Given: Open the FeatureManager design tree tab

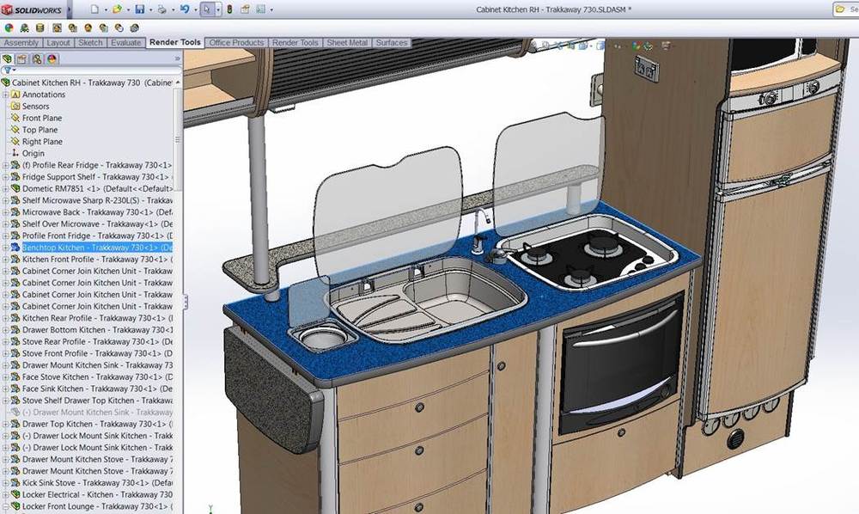Looking at the screenshot, I should pyautogui.click(x=9, y=58).
